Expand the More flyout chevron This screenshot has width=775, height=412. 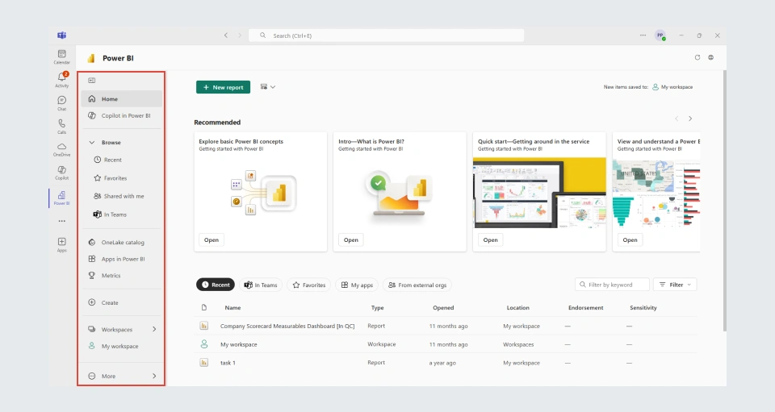pyautogui.click(x=154, y=376)
